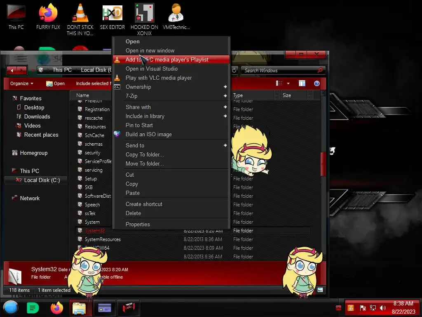This screenshot has height=317, width=422.
Task: Select Pin to Start
Action: point(171,125)
